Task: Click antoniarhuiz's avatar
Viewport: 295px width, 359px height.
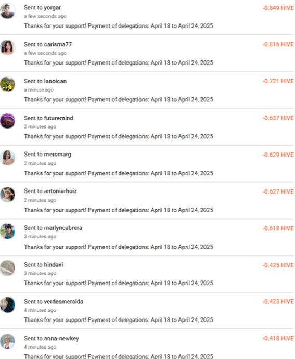Action: click(x=8, y=195)
